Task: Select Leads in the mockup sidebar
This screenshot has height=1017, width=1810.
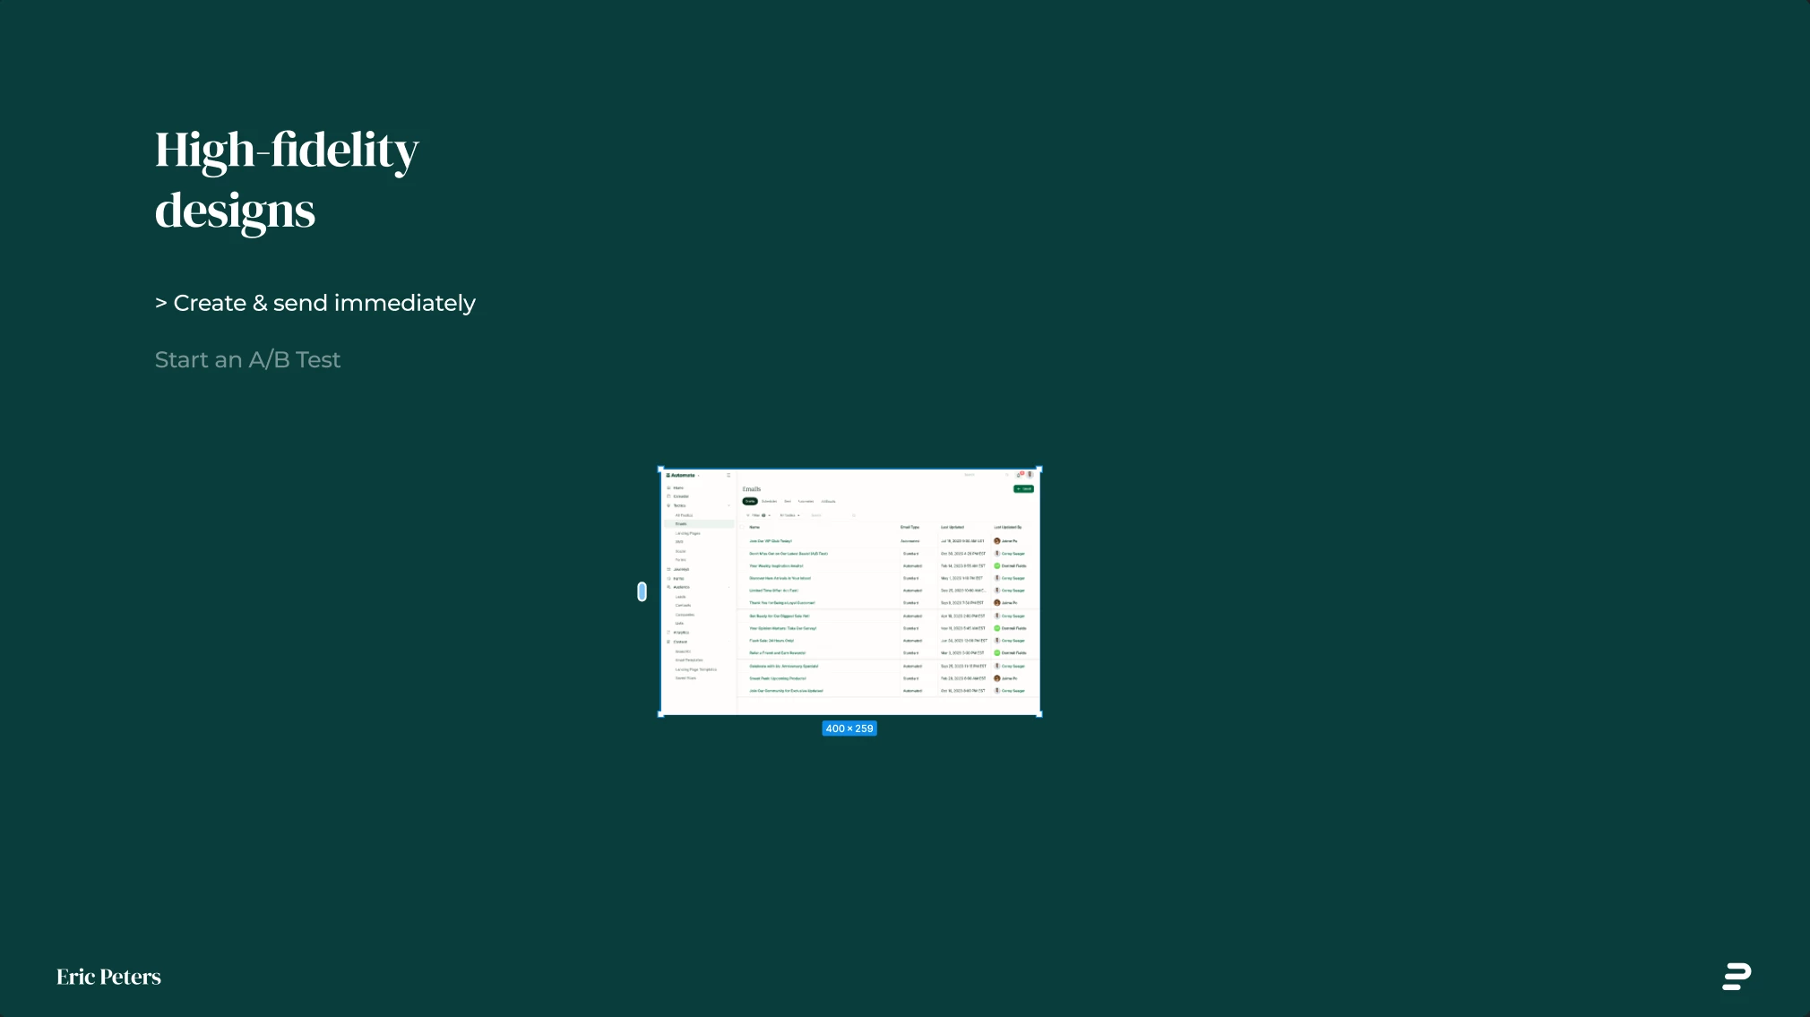Action: 680,597
